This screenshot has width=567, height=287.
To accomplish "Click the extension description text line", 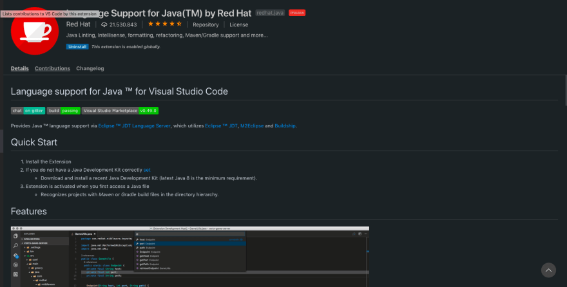I will [x=167, y=35].
